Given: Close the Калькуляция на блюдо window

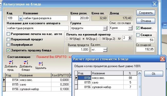Looking at the screenshot, I should [x=154, y=4].
